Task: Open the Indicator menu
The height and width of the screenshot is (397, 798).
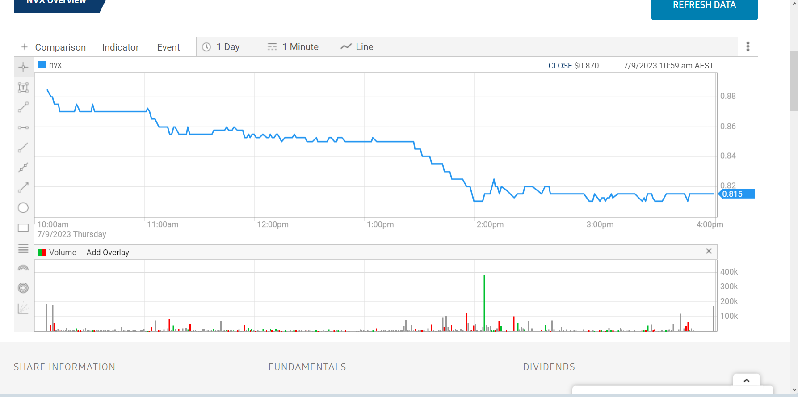Action: pos(121,47)
